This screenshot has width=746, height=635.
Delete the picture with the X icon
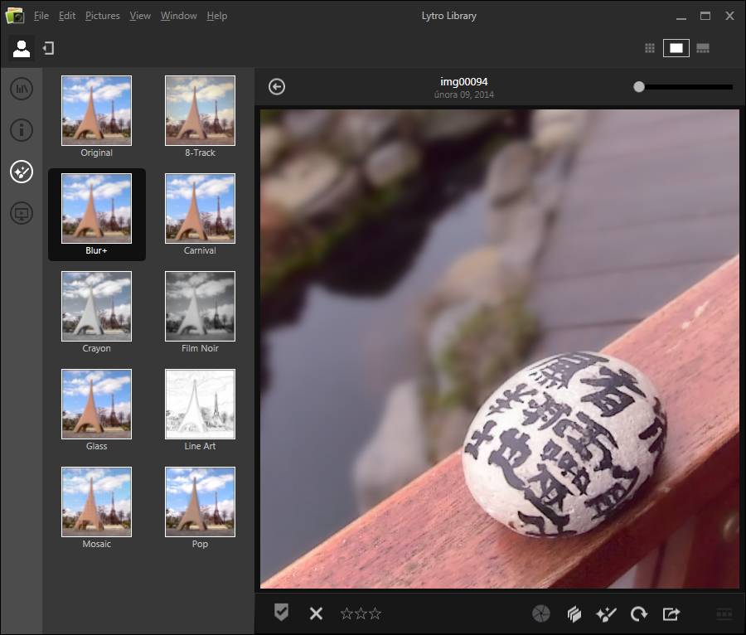click(316, 613)
